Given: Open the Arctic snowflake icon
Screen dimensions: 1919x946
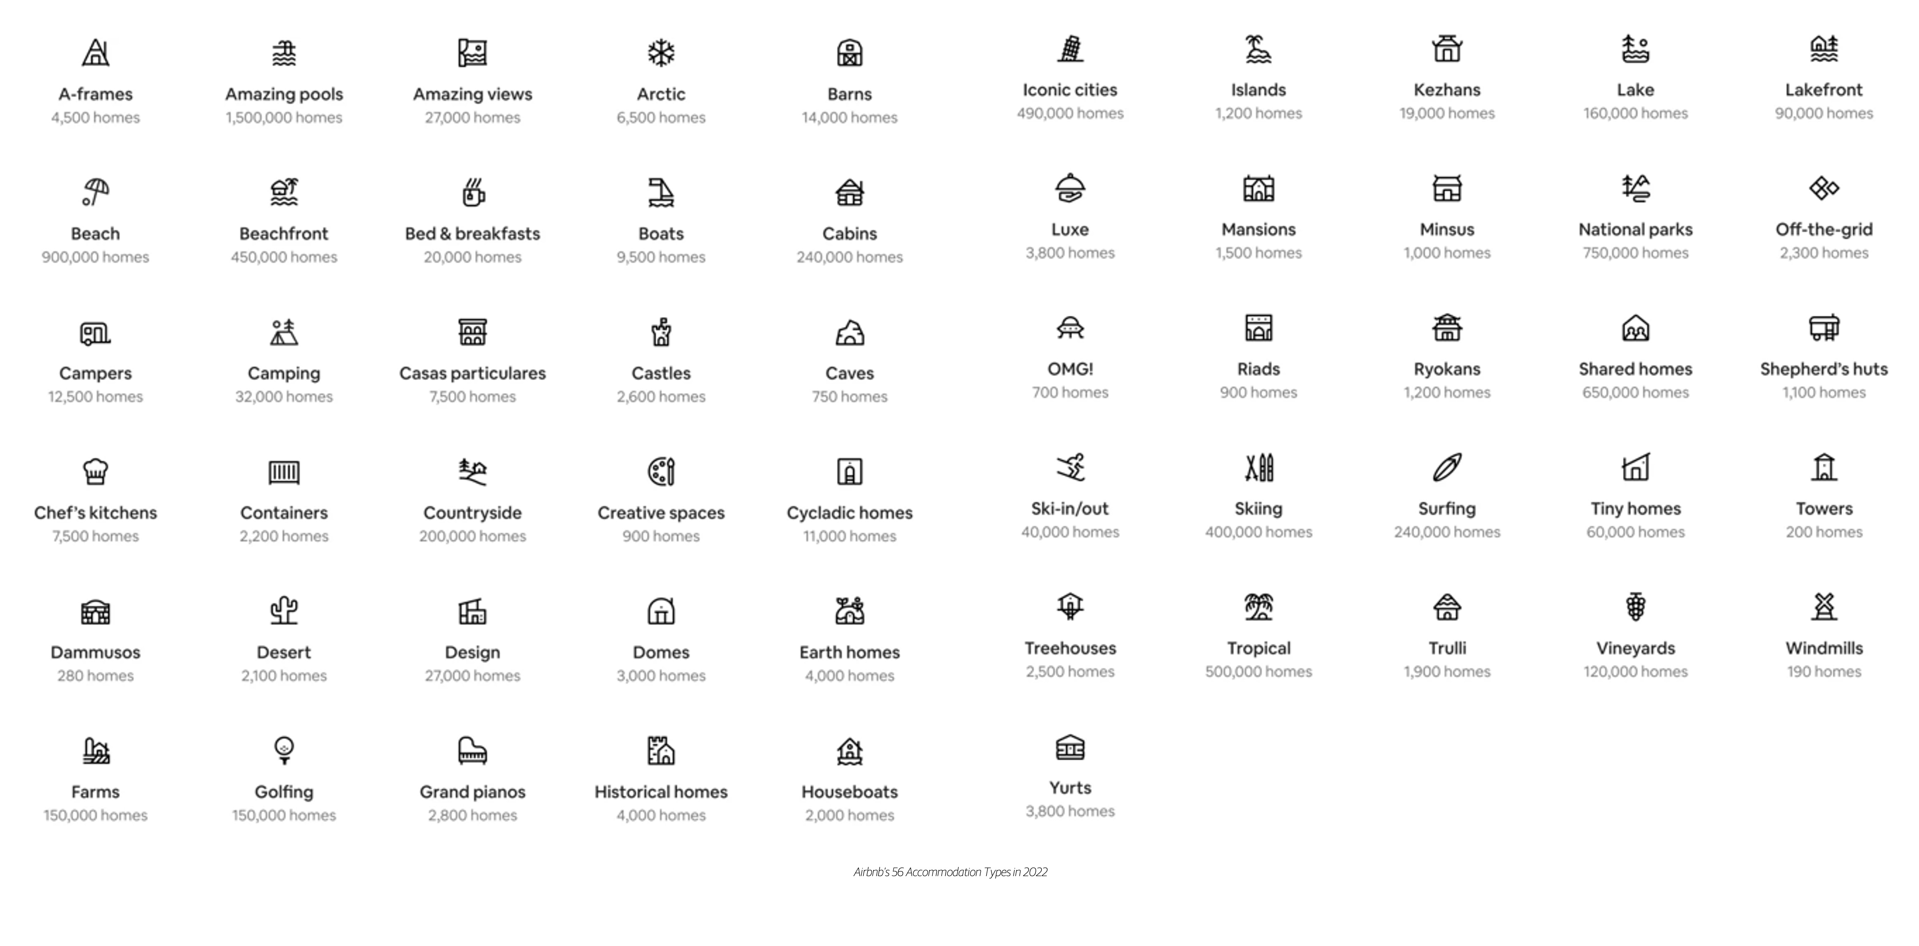Looking at the screenshot, I should [x=661, y=52].
